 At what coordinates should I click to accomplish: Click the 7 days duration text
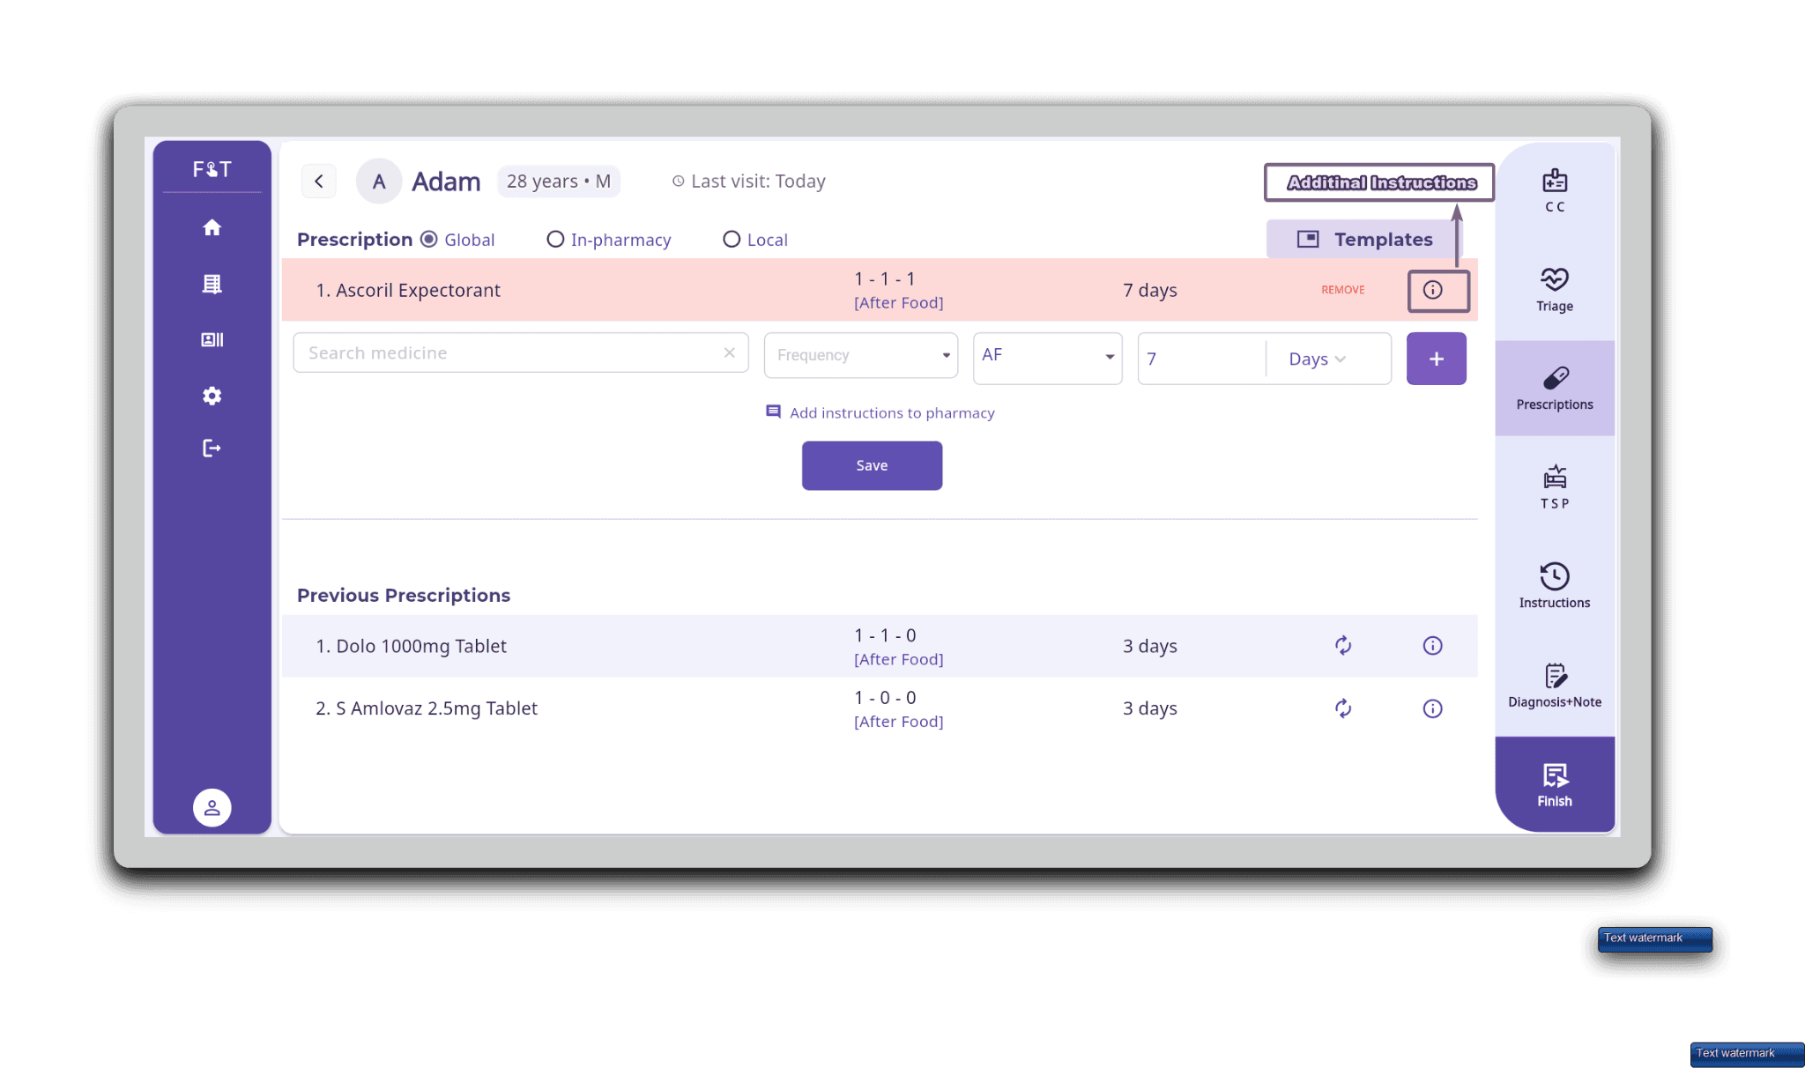[1150, 290]
